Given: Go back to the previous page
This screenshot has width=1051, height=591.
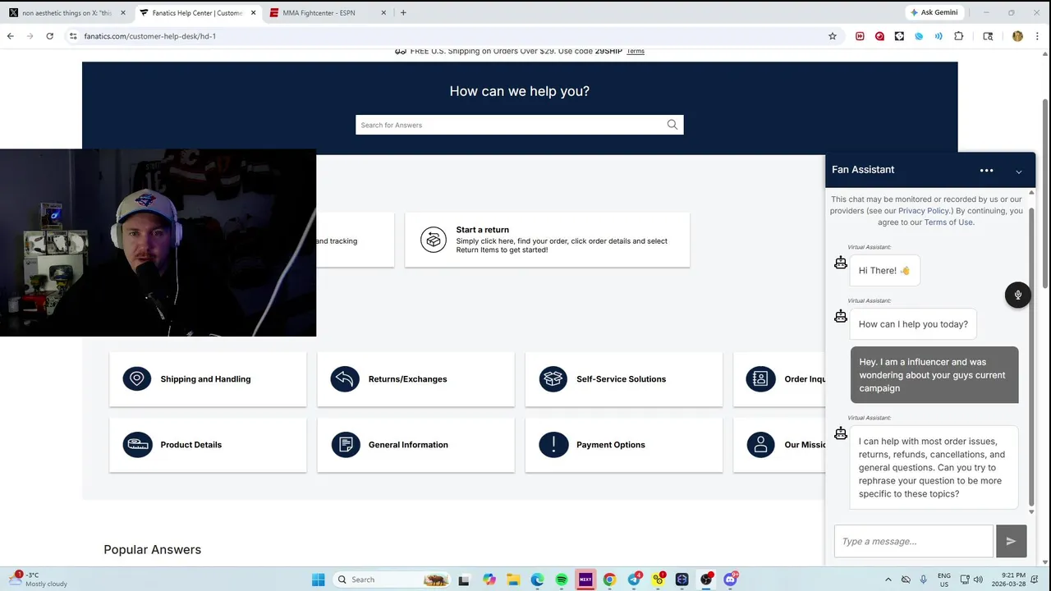Looking at the screenshot, I should (x=10, y=36).
